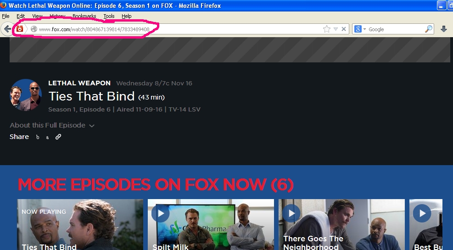
Task: Copy the episode link with chain icon
Action: pos(58,137)
